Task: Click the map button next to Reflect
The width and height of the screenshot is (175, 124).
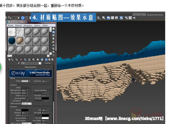Action: [x=30, y=88]
